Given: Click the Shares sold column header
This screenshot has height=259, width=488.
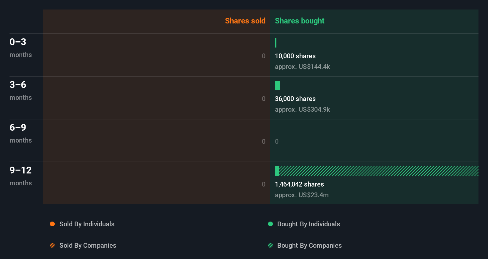Looking at the screenshot, I should pos(245,21).
